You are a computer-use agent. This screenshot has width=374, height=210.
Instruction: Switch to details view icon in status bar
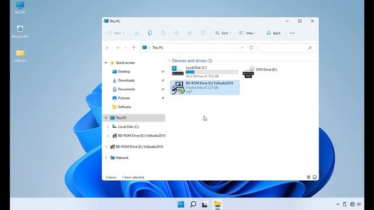click(309, 177)
